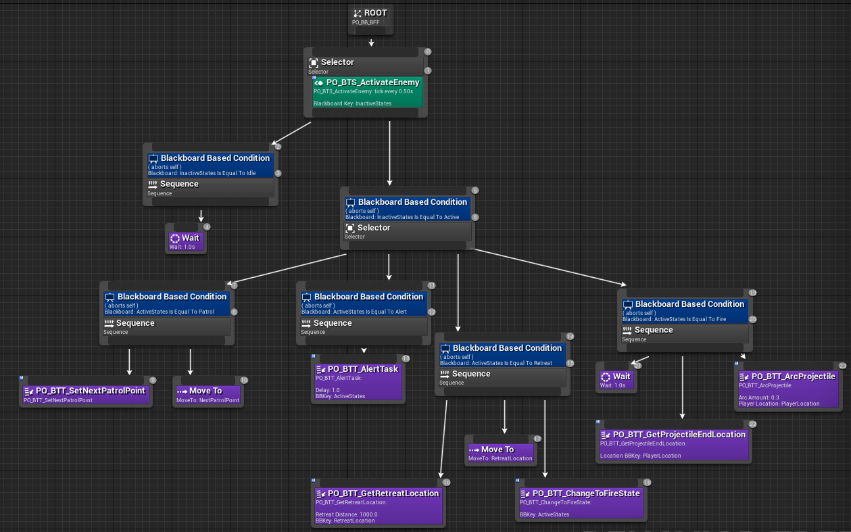Click the Selector icon under Active condition
Screen dimensions: 851x532
(350, 228)
